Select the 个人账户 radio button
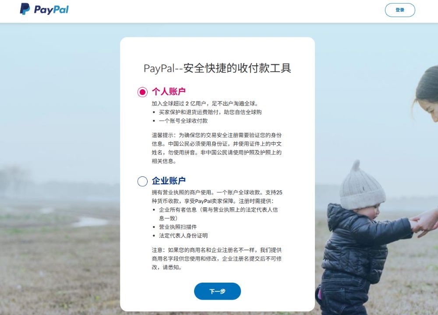The height and width of the screenshot is (315, 438). [x=142, y=92]
